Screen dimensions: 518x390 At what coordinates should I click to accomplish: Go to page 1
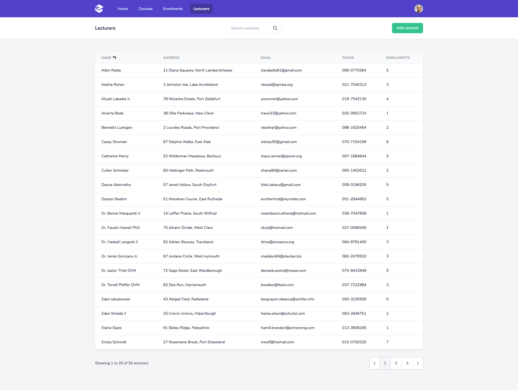coord(385,363)
